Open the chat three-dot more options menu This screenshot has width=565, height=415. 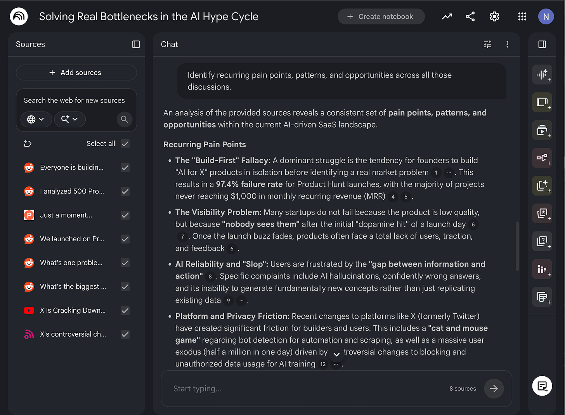pos(507,44)
